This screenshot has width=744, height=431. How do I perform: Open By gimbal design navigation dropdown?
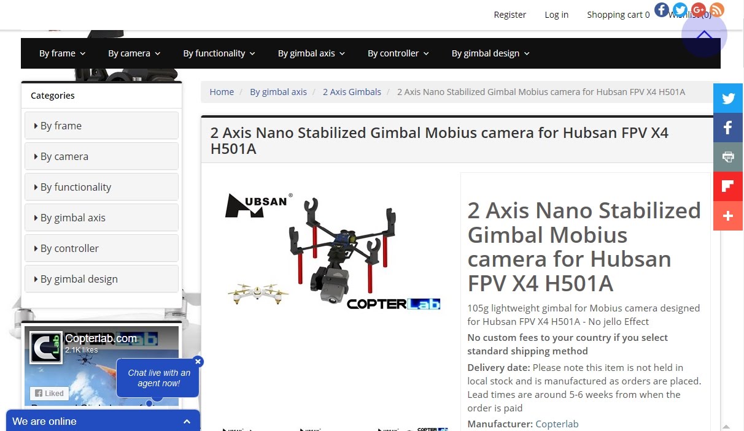click(490, 53)
